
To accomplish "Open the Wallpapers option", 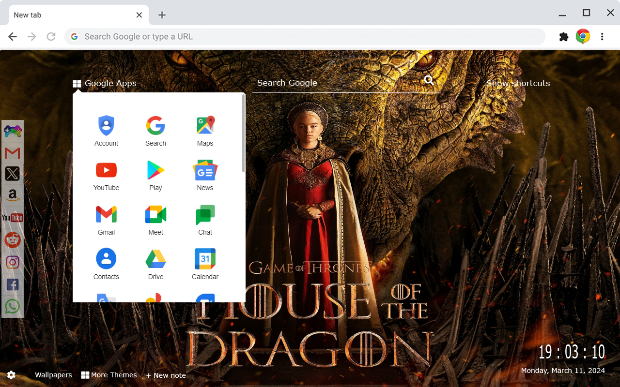I will pyautogui.click(x=53, y=375).
